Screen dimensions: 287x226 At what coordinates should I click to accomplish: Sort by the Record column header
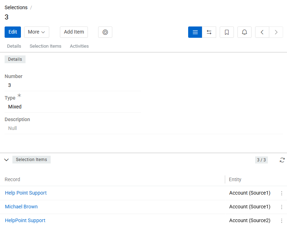click(12, 179)
